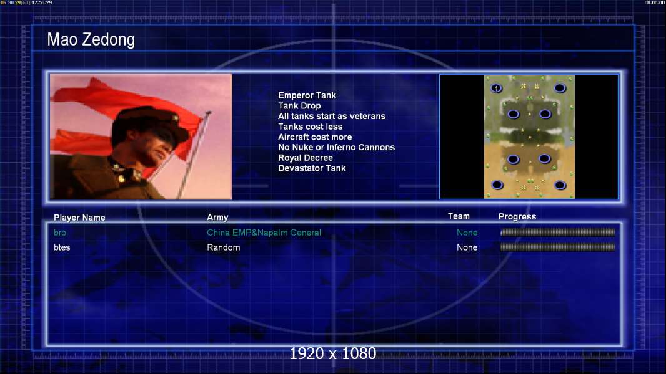
Task: Click the 00:00:00 timer readout
Action: [655, 2]
